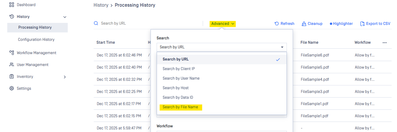397x132 pixels.
Task: Click the Dashboard grid icon
Action: 12,5
